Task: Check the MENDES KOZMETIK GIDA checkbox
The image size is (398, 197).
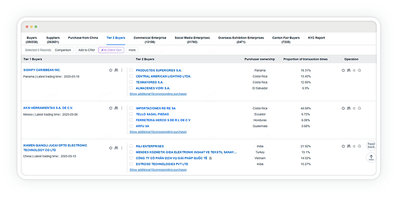Action: (131, 152)
